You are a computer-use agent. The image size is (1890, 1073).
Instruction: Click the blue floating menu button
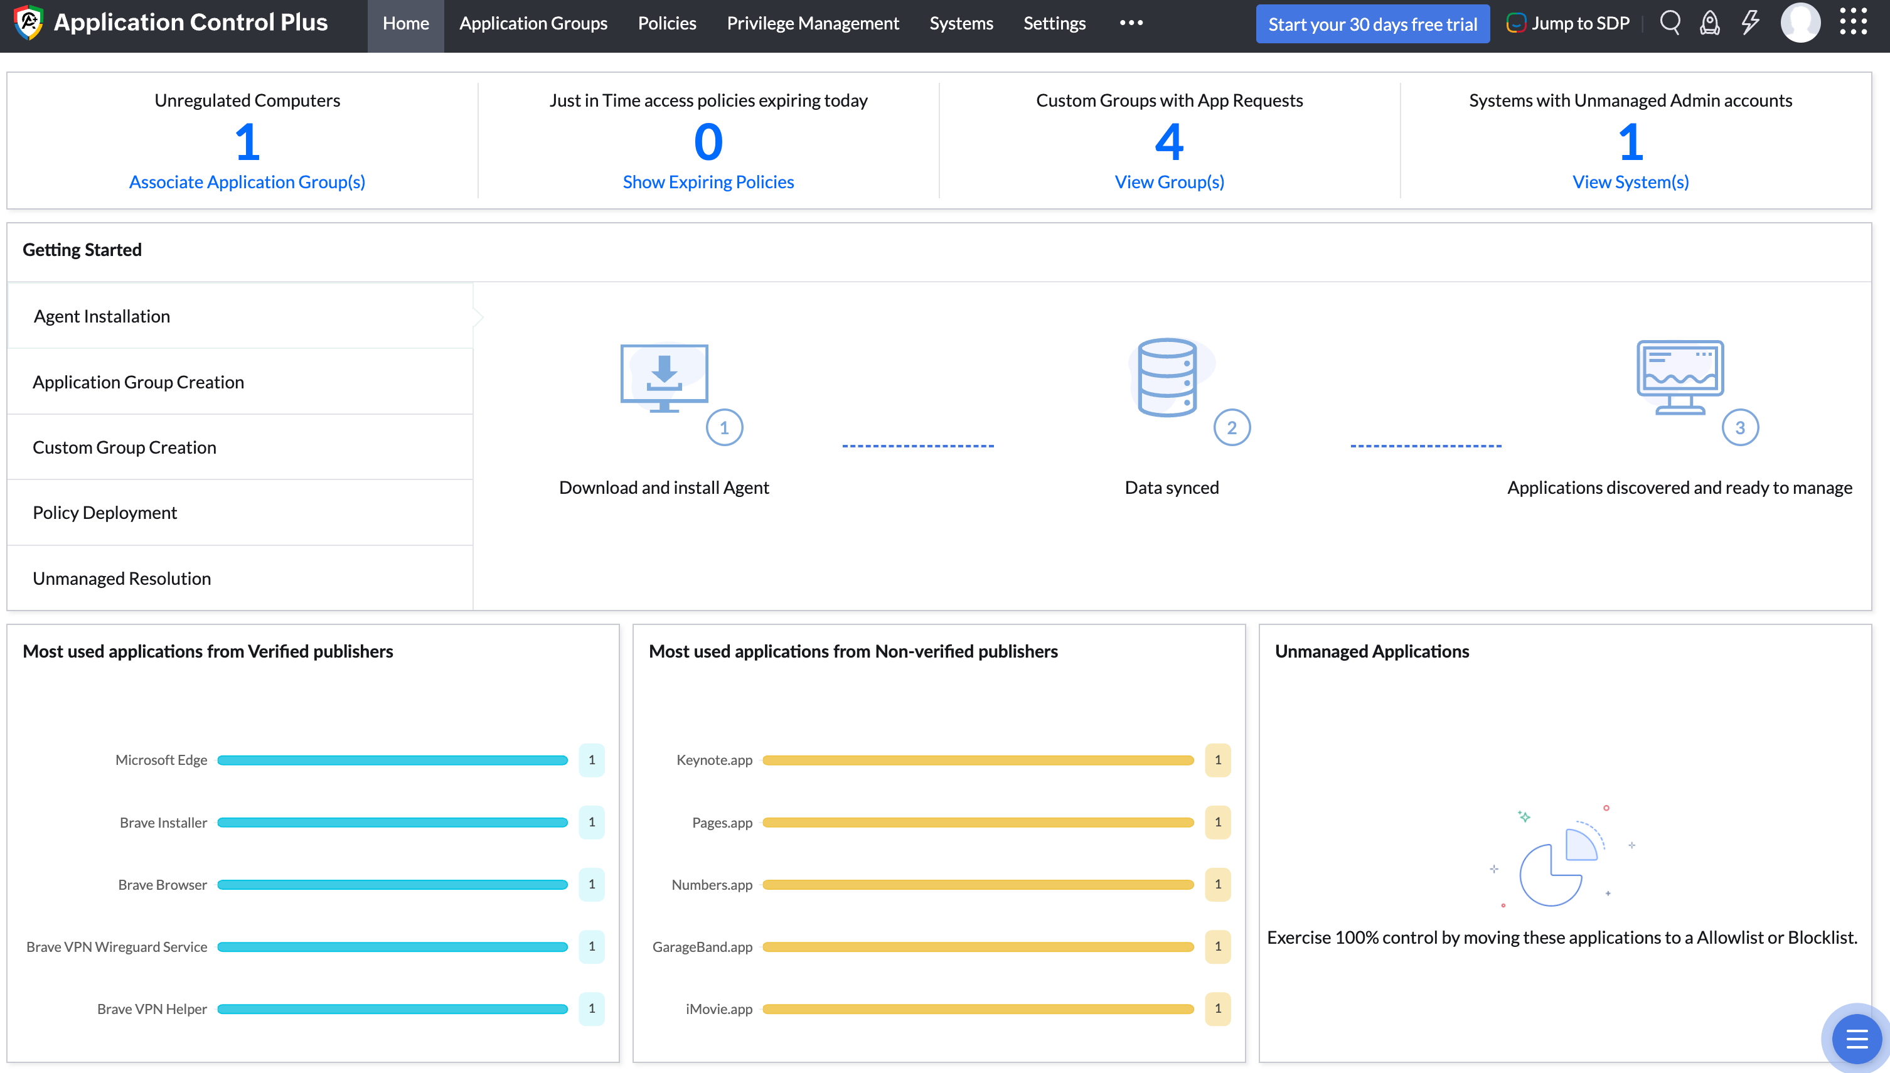point(1856,1039)
